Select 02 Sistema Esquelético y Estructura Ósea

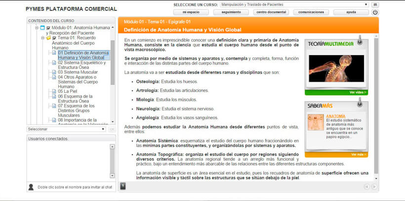tap(82, 65)
